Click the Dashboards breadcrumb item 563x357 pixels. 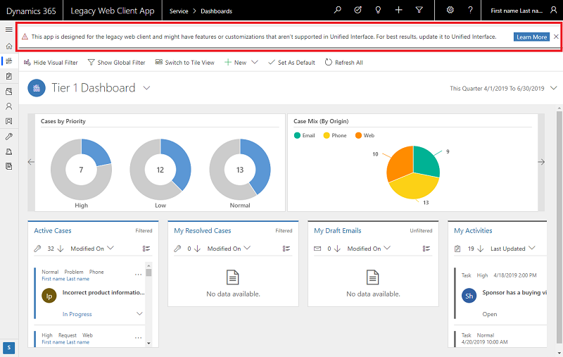click(x=216, y=11)
